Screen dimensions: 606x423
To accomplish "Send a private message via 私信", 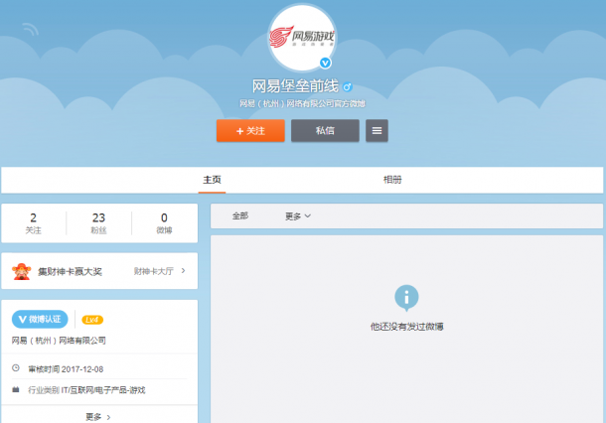I will tap(325, 130).
